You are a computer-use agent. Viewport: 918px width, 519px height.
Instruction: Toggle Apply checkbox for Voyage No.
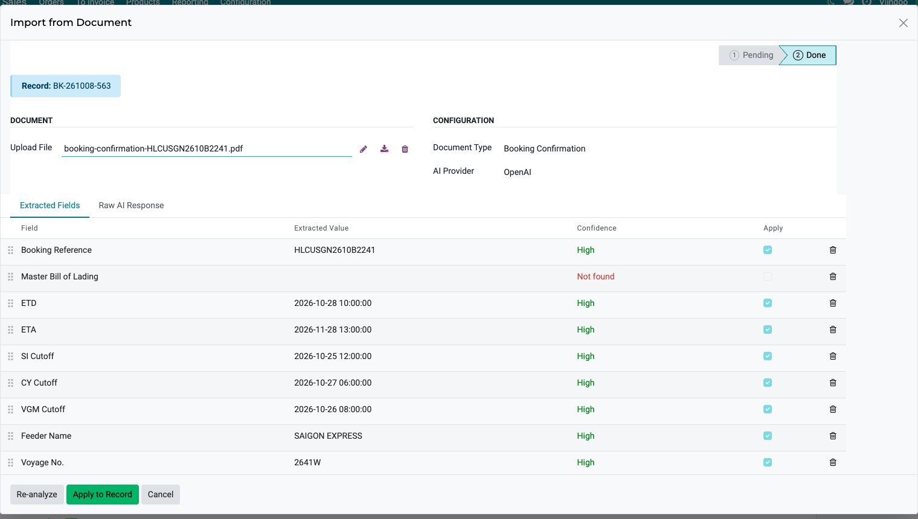[x=768, y=462]
